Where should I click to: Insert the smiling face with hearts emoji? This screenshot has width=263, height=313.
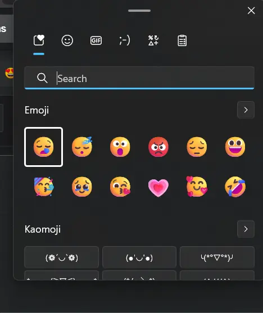pyautogui.click(x=197, y=187)
